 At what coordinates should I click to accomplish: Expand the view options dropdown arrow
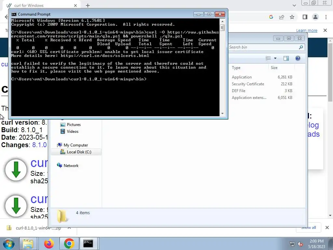pos(275,58)
